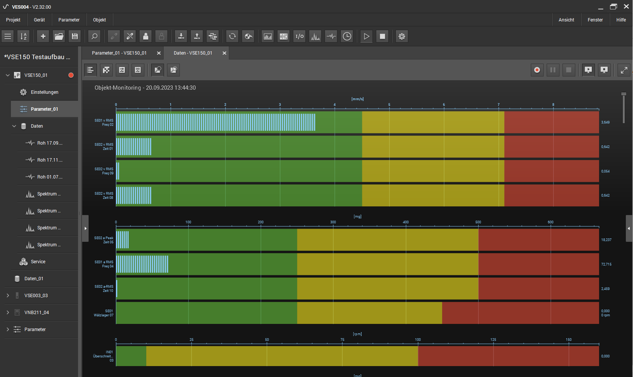Expand the VSE003_03 device node
The height and width of the screenshot is (377, 633).
point(8,296)
